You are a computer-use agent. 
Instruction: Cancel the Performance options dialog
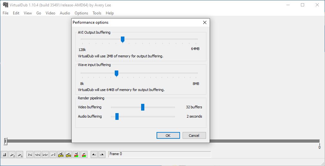(x=194, y=136)
